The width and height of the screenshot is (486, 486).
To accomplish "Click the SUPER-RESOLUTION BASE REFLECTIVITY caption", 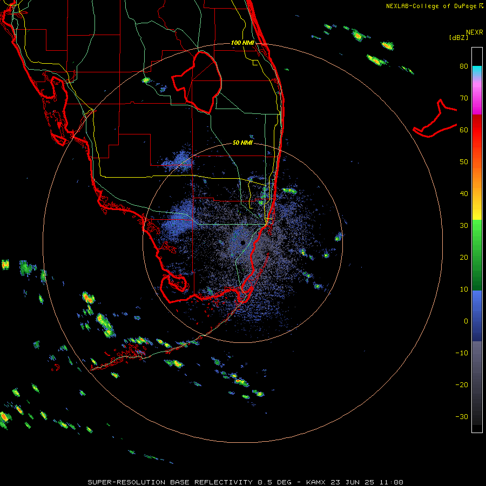I will [170, 482].
